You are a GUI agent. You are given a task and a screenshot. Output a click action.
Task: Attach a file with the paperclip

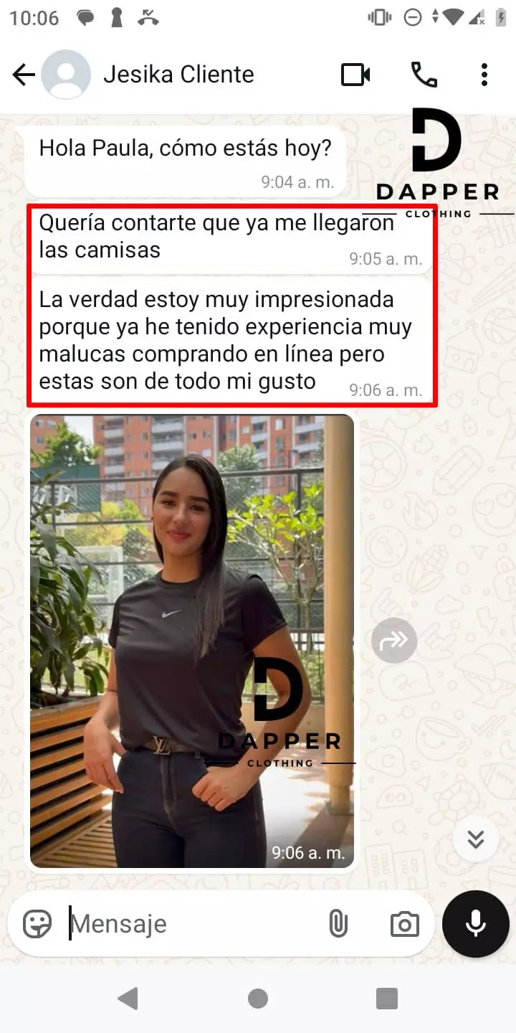(338, 924)
